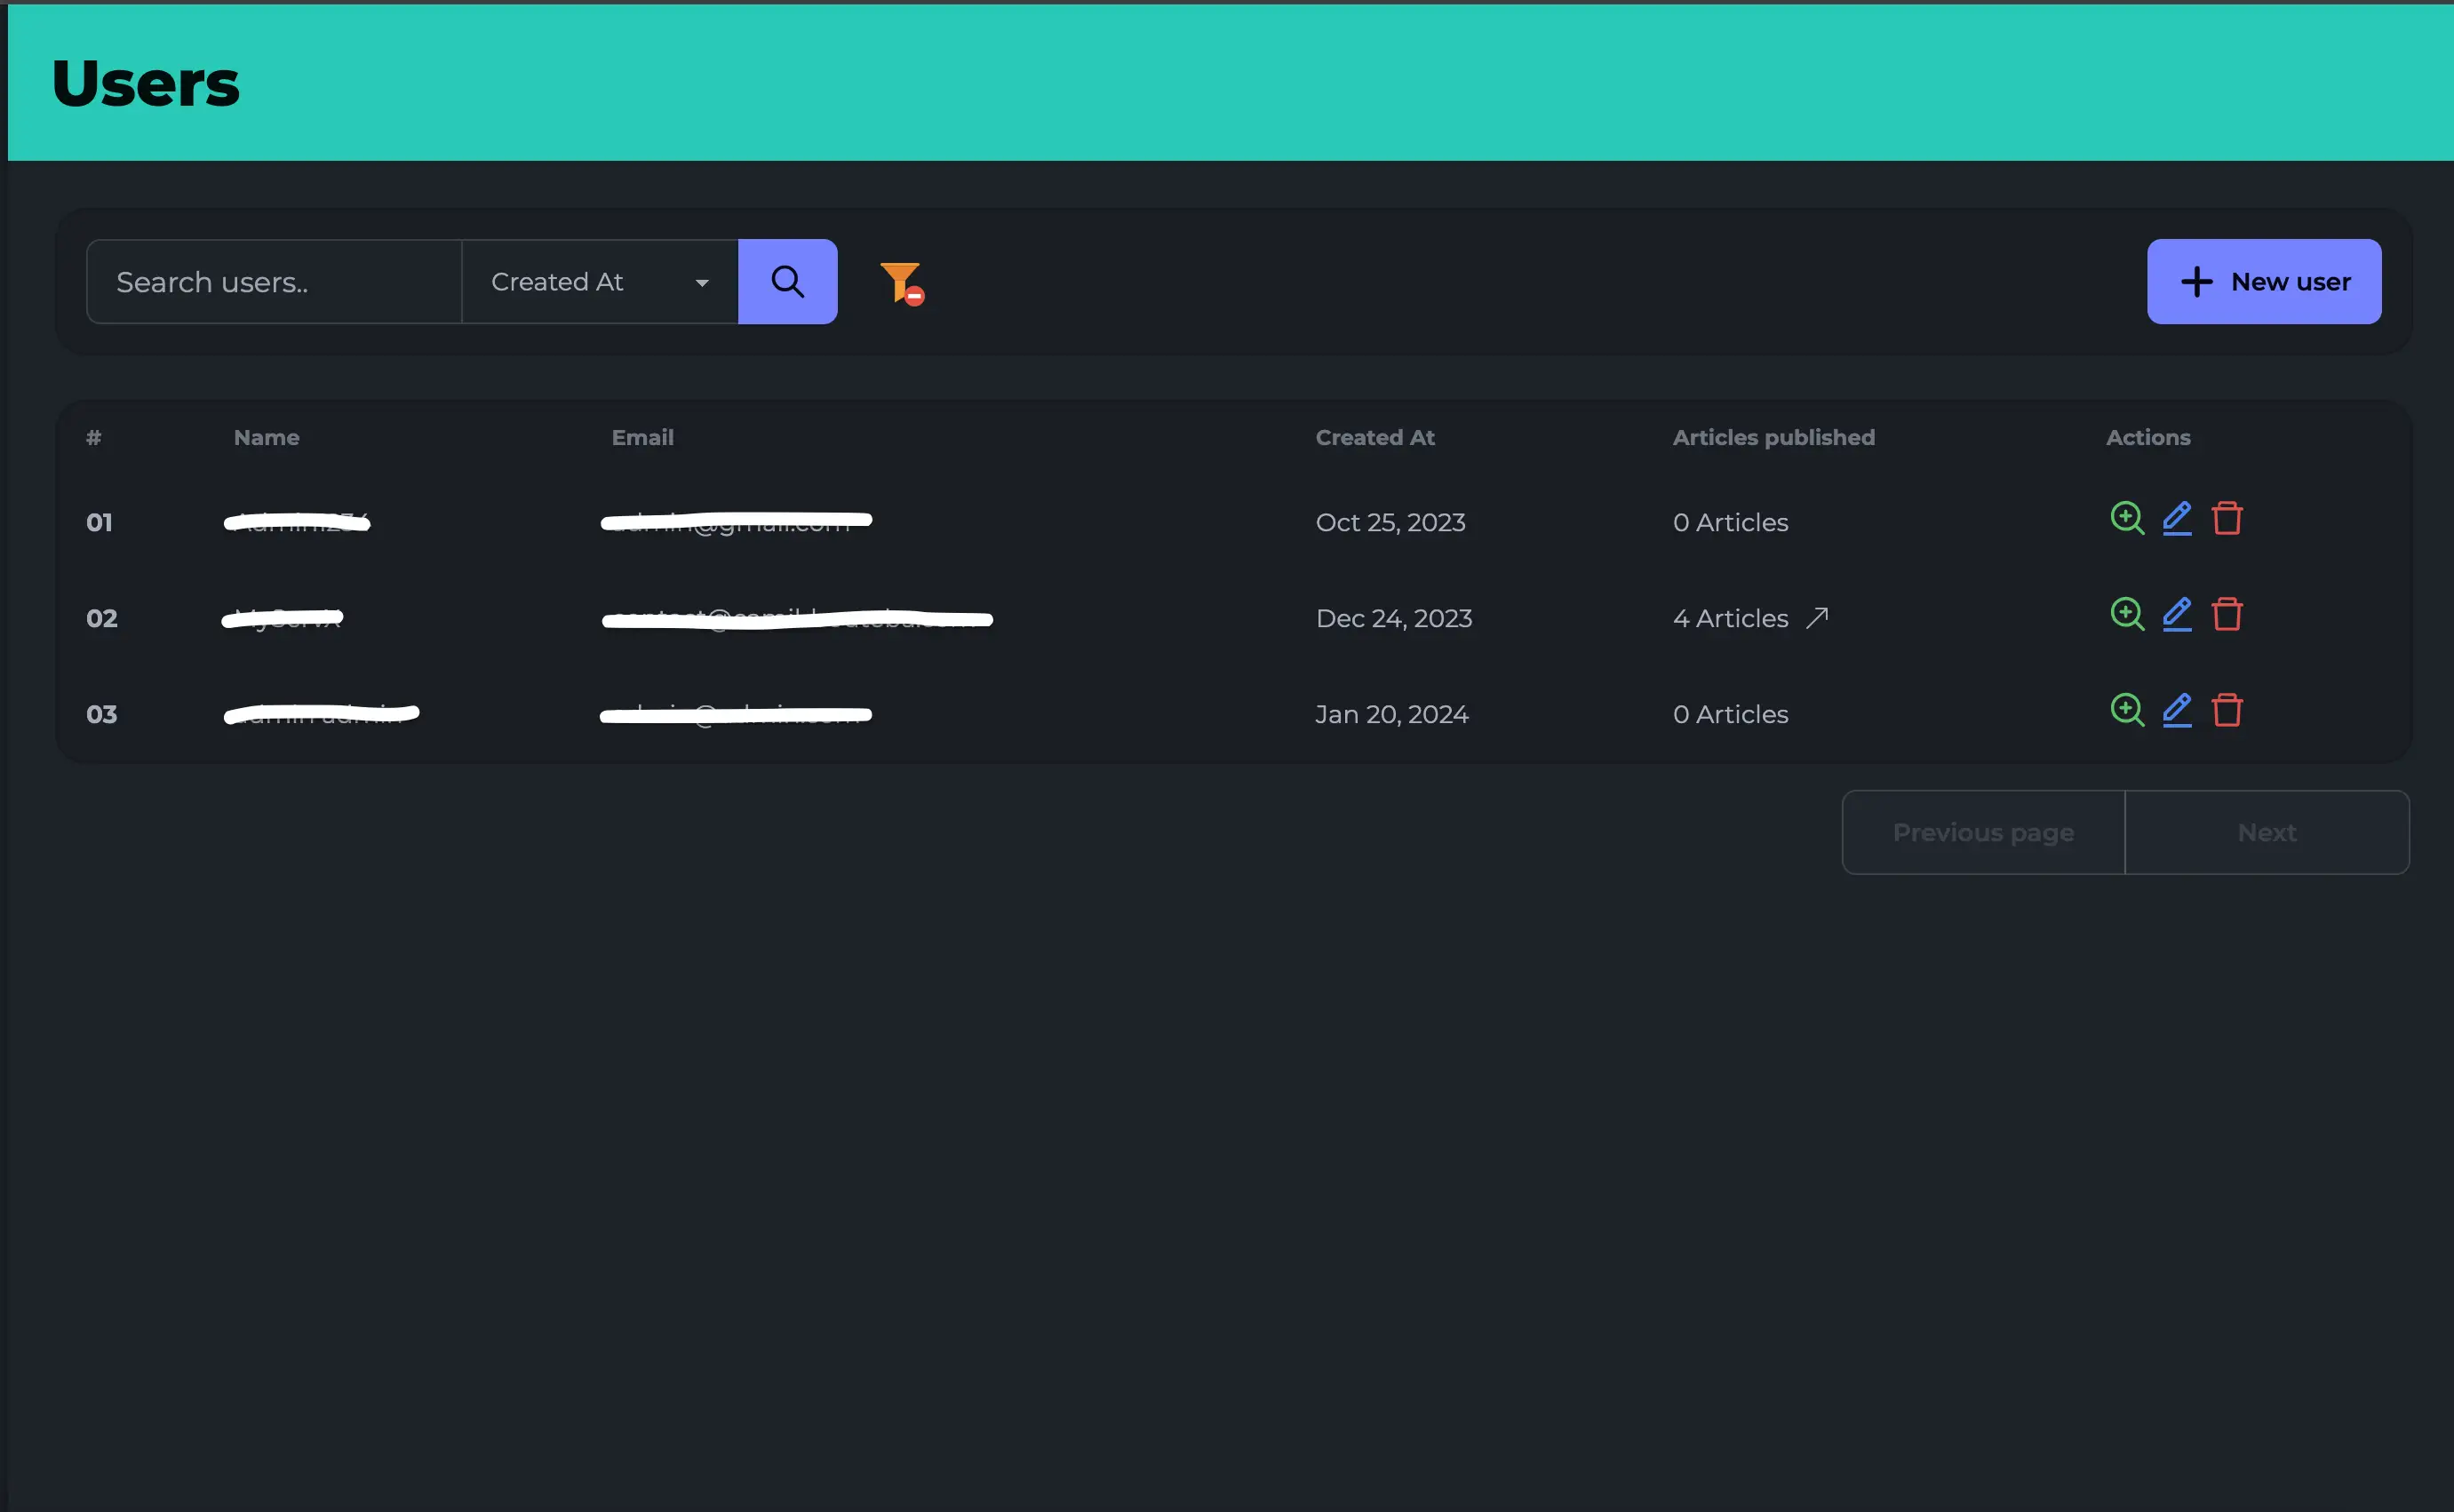Viewport: 2454px width, 1512px height.
Task: View details of user 01
Action: 2126,518
